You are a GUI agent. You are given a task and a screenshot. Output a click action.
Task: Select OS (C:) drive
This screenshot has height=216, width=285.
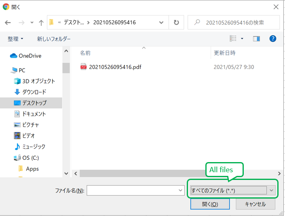pyautogui.click(x=26, y=158)
